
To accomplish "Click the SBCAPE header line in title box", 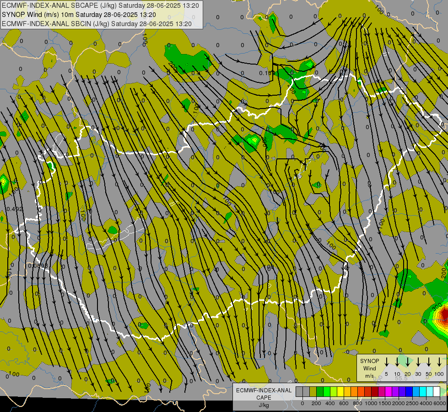I will pyautogui.click(x=100, y=5).
